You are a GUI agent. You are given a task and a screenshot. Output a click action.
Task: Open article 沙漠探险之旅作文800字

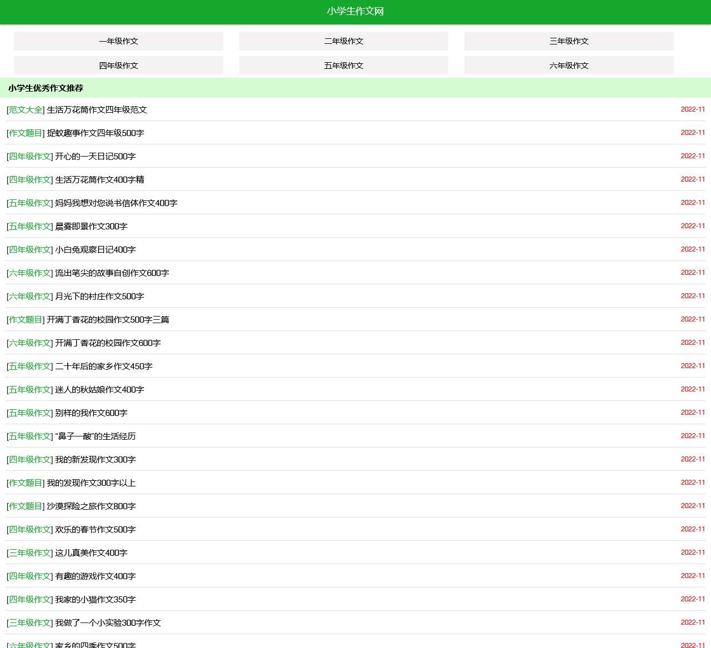(x=91, y=506)
